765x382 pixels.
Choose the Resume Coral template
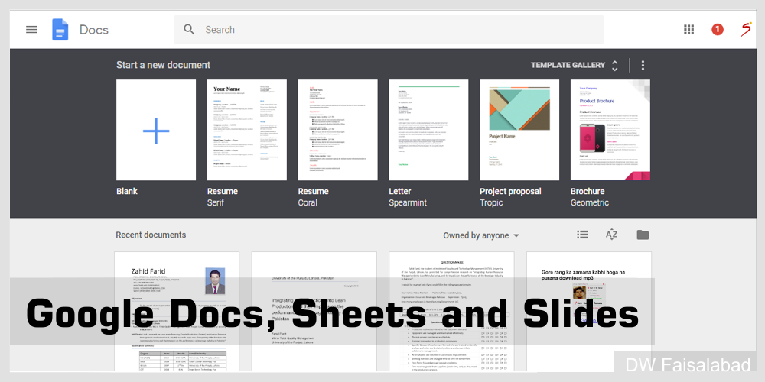(x=337, y=130)
